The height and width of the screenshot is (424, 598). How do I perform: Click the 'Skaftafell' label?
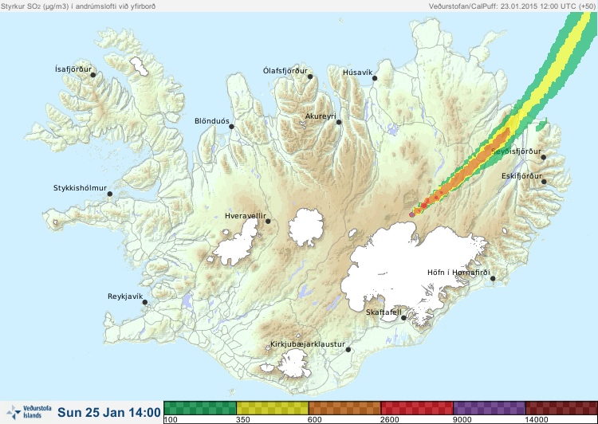pos(384,312)
